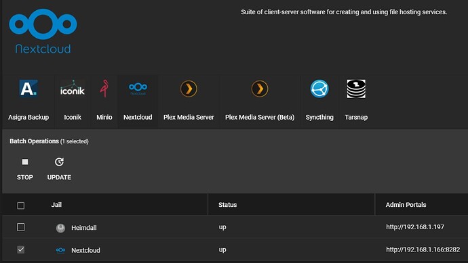Image resolution: width=468 pixels, height=263 pixels.
Task: Select the Nextcloud plugin icon
Action: (x=138, y=89)
